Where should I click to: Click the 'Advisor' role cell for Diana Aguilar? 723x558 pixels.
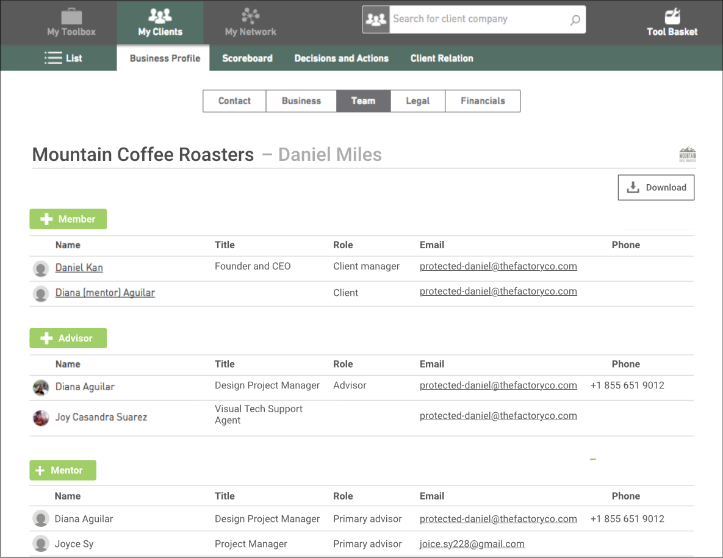(350, 385)
